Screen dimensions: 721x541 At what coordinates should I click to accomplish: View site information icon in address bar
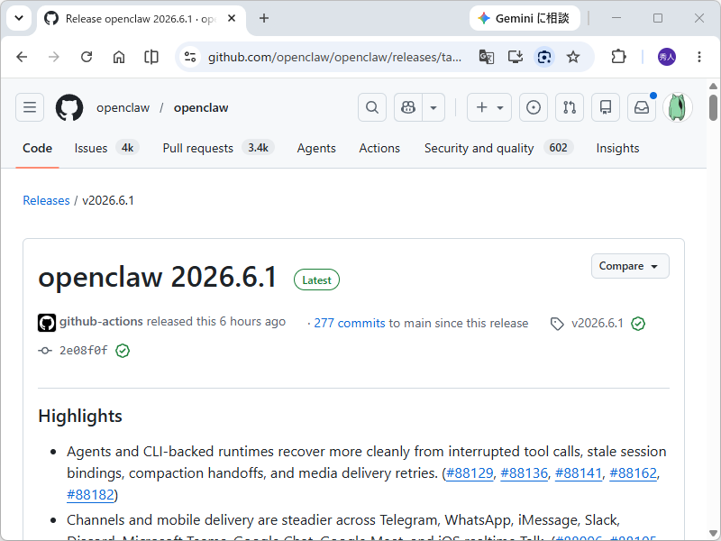tap(190, 57)
